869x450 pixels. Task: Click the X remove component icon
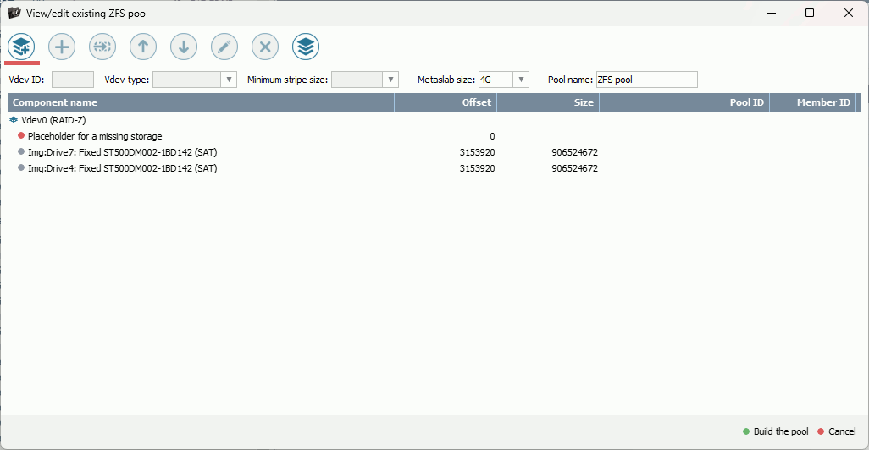(265, 47)
